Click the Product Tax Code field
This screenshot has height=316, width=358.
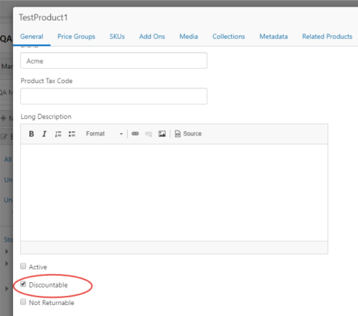pyautogui.click(x=113, y=96)
